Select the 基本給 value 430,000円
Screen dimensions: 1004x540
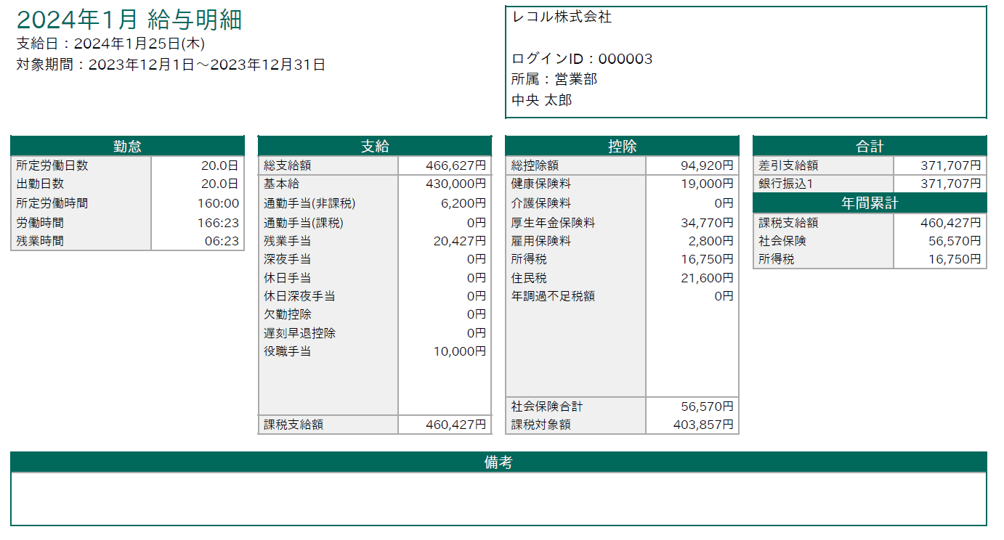456,184
